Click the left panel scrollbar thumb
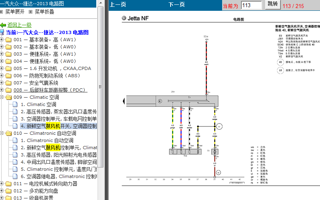 pos(100,87)
